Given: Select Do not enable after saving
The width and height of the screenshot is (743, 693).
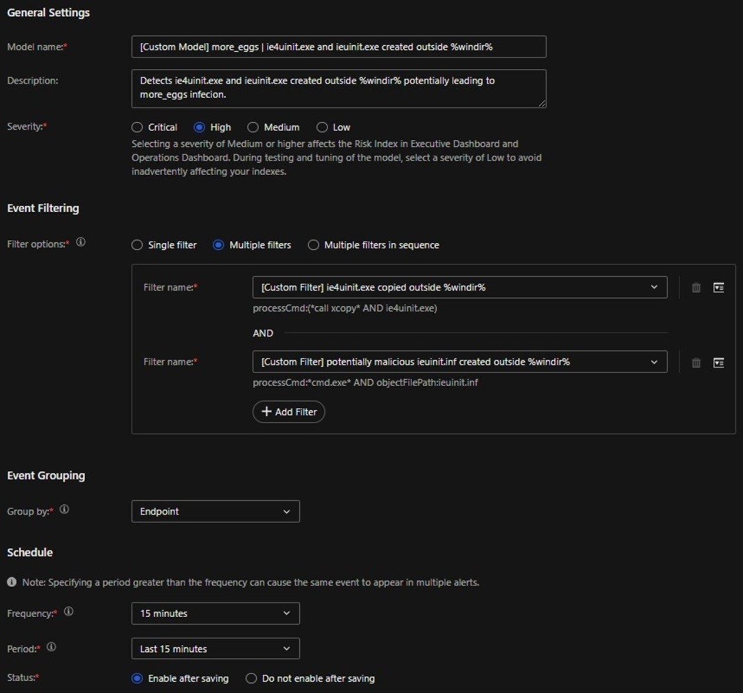Looking at the screenshot, I should point(252,678).
